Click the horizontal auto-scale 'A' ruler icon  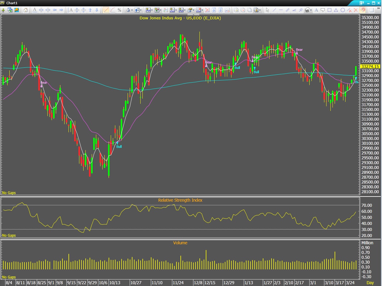point(34,10)
